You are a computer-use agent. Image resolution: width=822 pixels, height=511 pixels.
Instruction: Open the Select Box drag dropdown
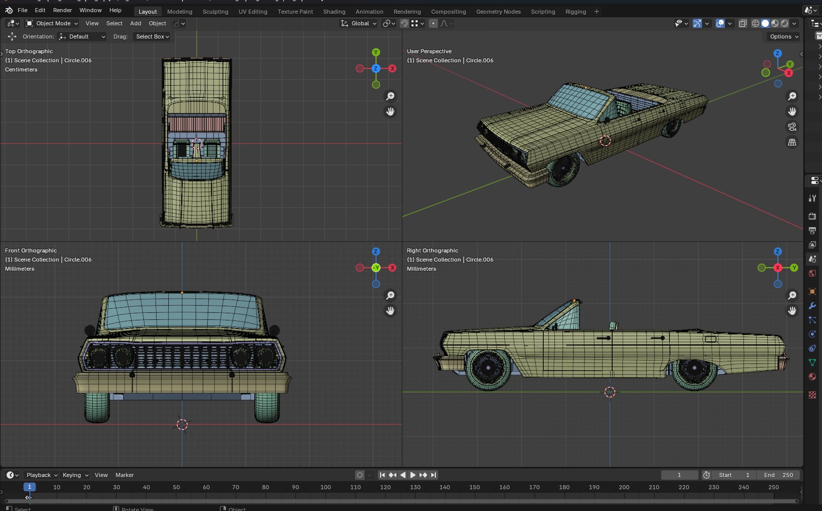(x=152, y=36)
